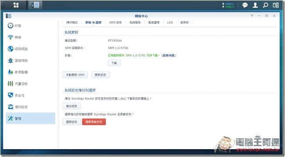Select 管理 administration tools icon in sidebar
The height and width of the screenshot is (157, 285).
[10, 118]
